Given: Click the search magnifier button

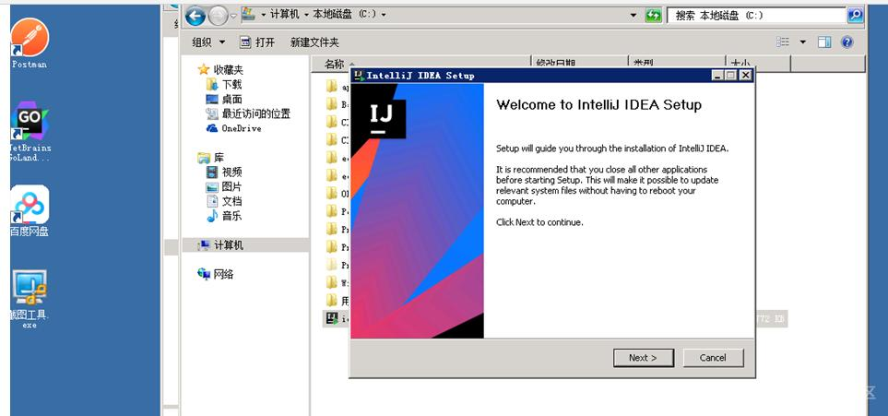Looking at the screenshot, I should pyautogui.click(x=855, y=16).
